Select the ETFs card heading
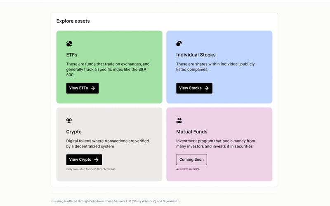 pos(72,55)
